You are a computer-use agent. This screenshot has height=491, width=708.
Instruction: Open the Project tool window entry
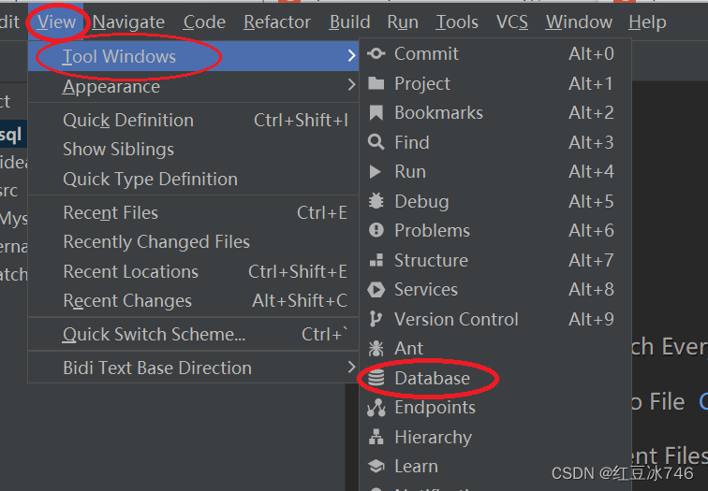tap(495, 83)
